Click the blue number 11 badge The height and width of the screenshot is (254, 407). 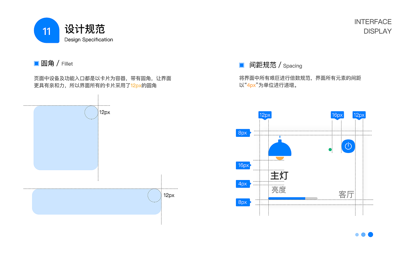(x=47, y=30)
